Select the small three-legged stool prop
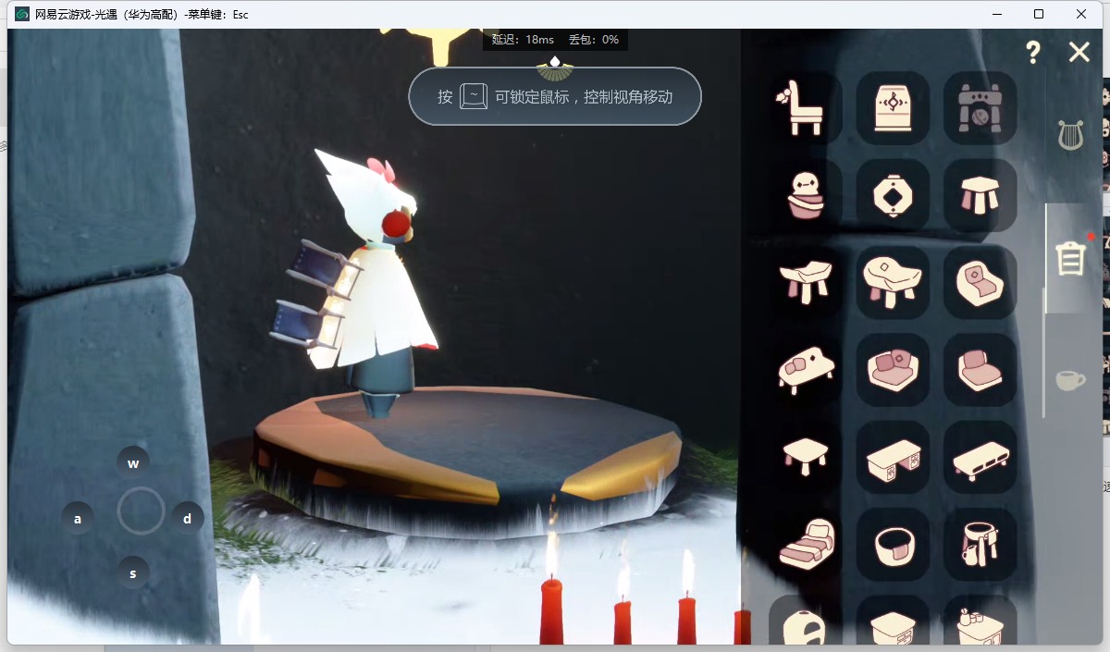The height and width of the screenshot is (652, 1110). click(980, 195)
